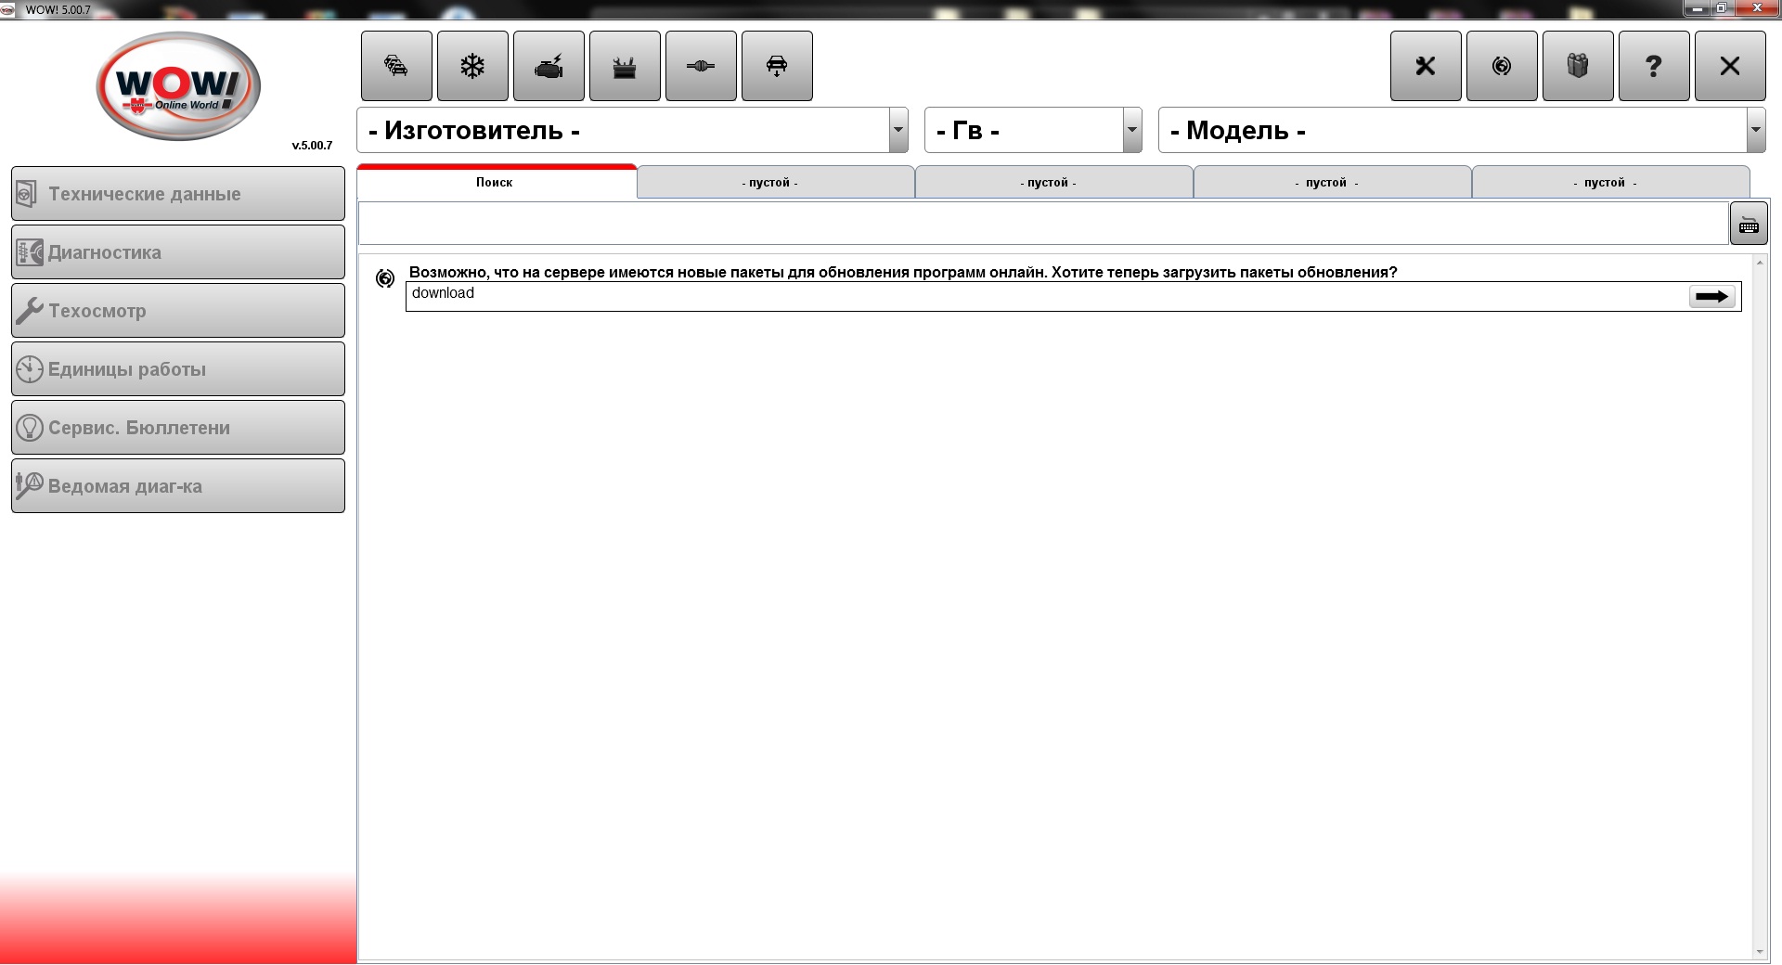
Task: Launch Ведомая диаг-ка section
Action: pyautogui.click(x=178, y=486)
